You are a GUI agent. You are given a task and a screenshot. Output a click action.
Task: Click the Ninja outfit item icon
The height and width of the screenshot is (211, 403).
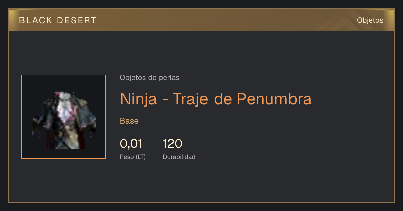tap(64, 120)
